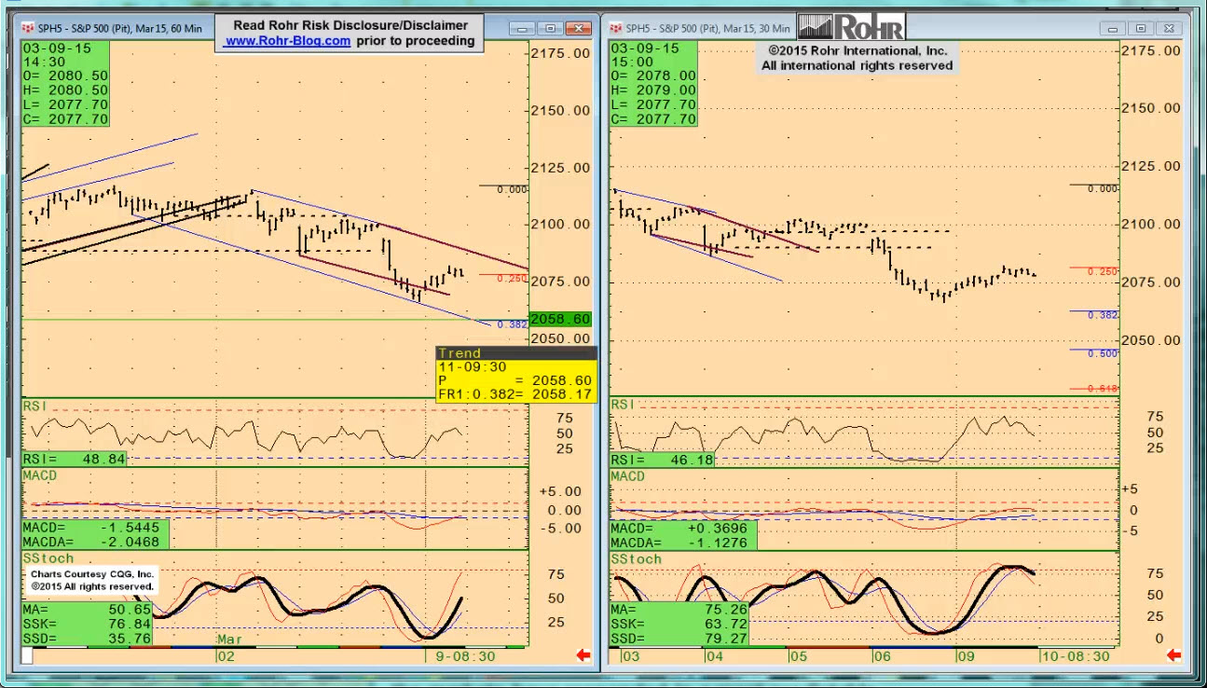Click the 10-08:30 time label on 30 Min axis
Viewport: 1207px width, 688px height.
[1074, 656]
